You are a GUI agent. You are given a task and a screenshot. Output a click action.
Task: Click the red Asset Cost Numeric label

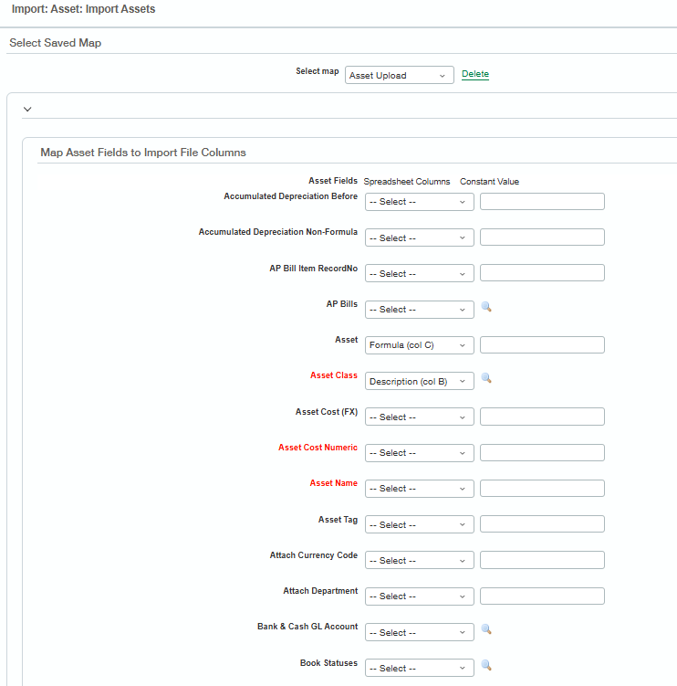tap(318, 448)
